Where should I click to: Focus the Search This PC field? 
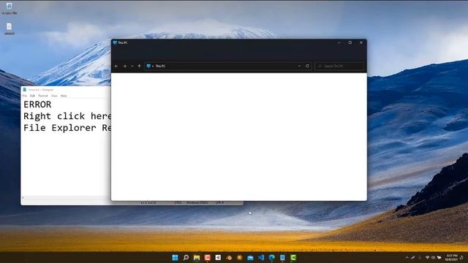click(x=339, y=66)
